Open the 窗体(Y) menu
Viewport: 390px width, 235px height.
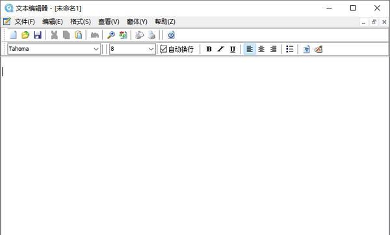click(x=137, y=21)
